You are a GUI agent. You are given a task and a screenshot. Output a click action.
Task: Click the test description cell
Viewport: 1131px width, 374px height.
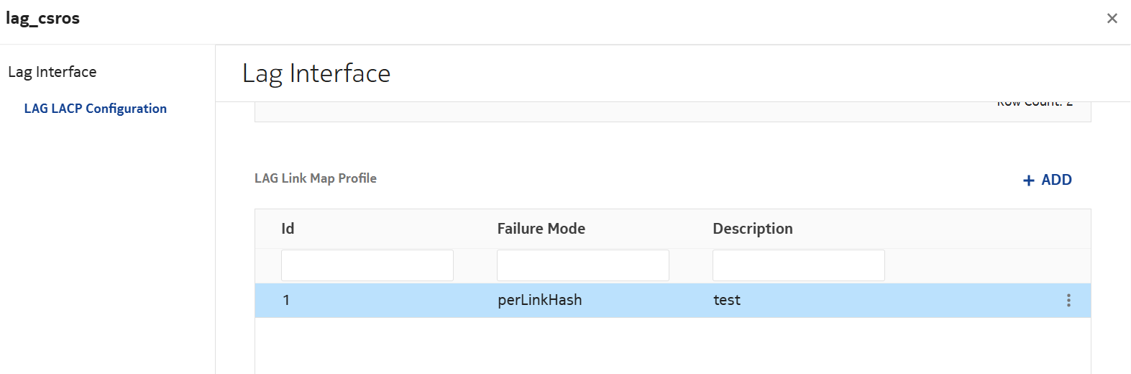tap(726, 301)
